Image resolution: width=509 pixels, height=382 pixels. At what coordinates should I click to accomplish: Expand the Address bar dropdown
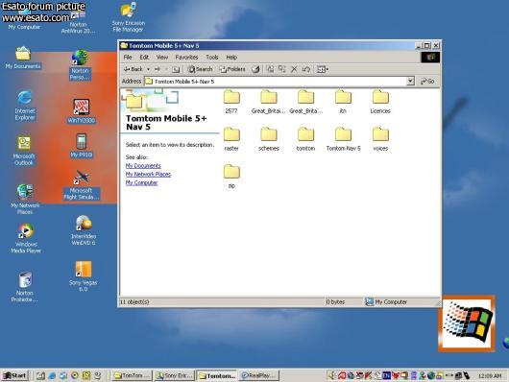tap(410, 82)
